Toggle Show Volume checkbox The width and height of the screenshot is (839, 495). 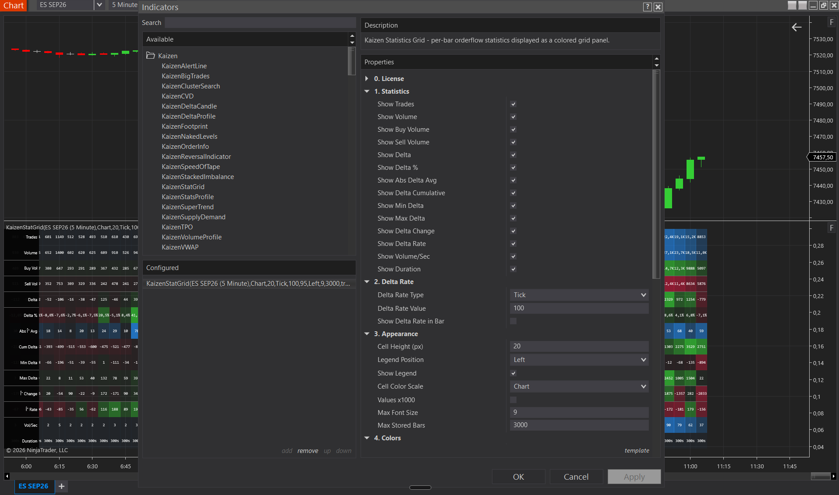tap(513, 117)
